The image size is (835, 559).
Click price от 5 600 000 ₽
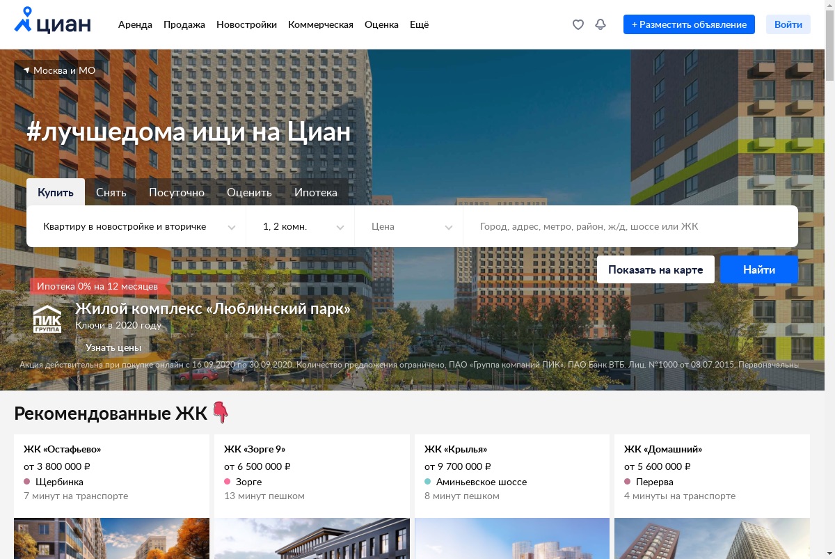click(x=658, y=466)
